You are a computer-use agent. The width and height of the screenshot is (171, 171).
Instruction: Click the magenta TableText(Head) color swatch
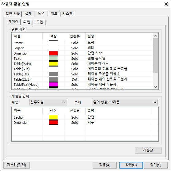point(53,84)
